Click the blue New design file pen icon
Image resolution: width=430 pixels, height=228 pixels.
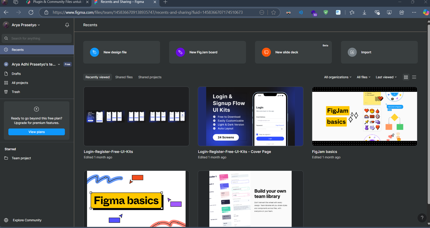point(94,52)
